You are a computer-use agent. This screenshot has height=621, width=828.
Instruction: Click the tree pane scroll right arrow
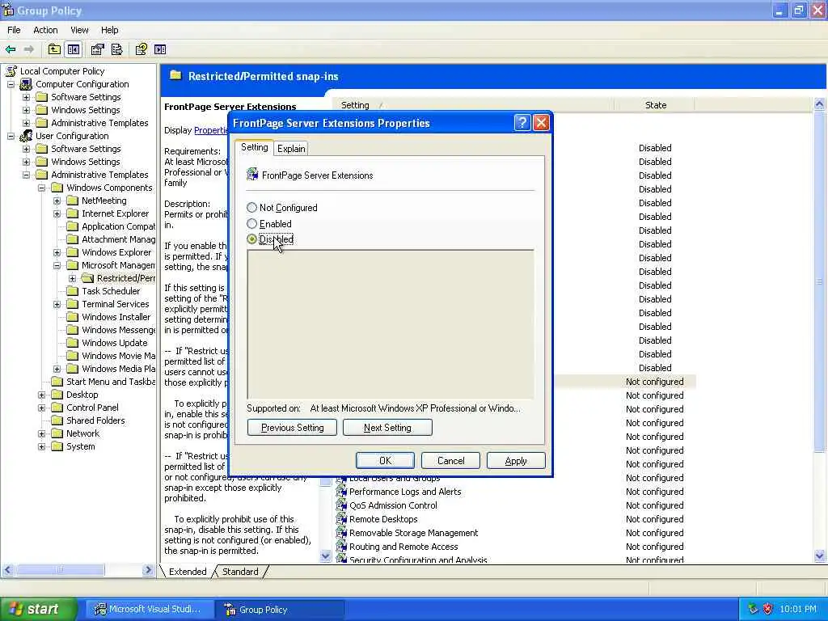coord(148,570)
